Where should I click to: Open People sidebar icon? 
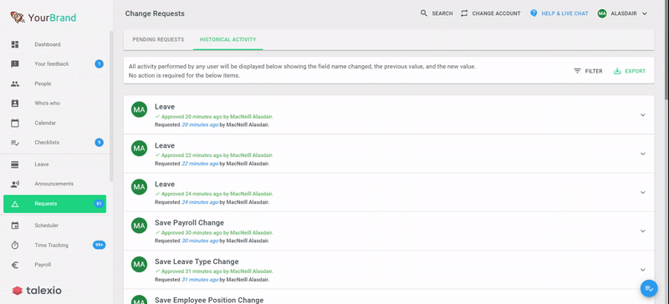15,84
